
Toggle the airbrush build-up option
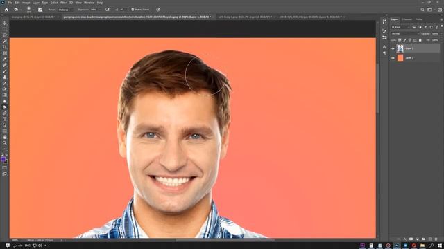point(108,10)
